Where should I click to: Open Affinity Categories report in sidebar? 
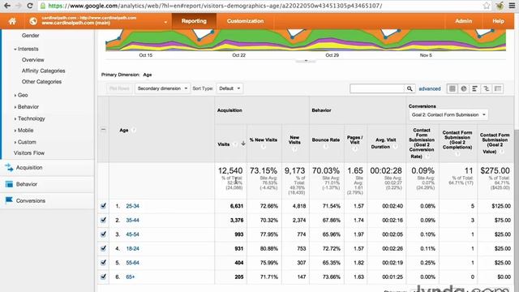point(43,71)
